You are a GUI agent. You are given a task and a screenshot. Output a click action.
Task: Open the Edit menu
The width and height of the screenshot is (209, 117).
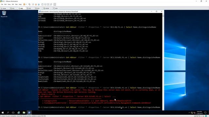pyautogui.click(x=5, y=4)
